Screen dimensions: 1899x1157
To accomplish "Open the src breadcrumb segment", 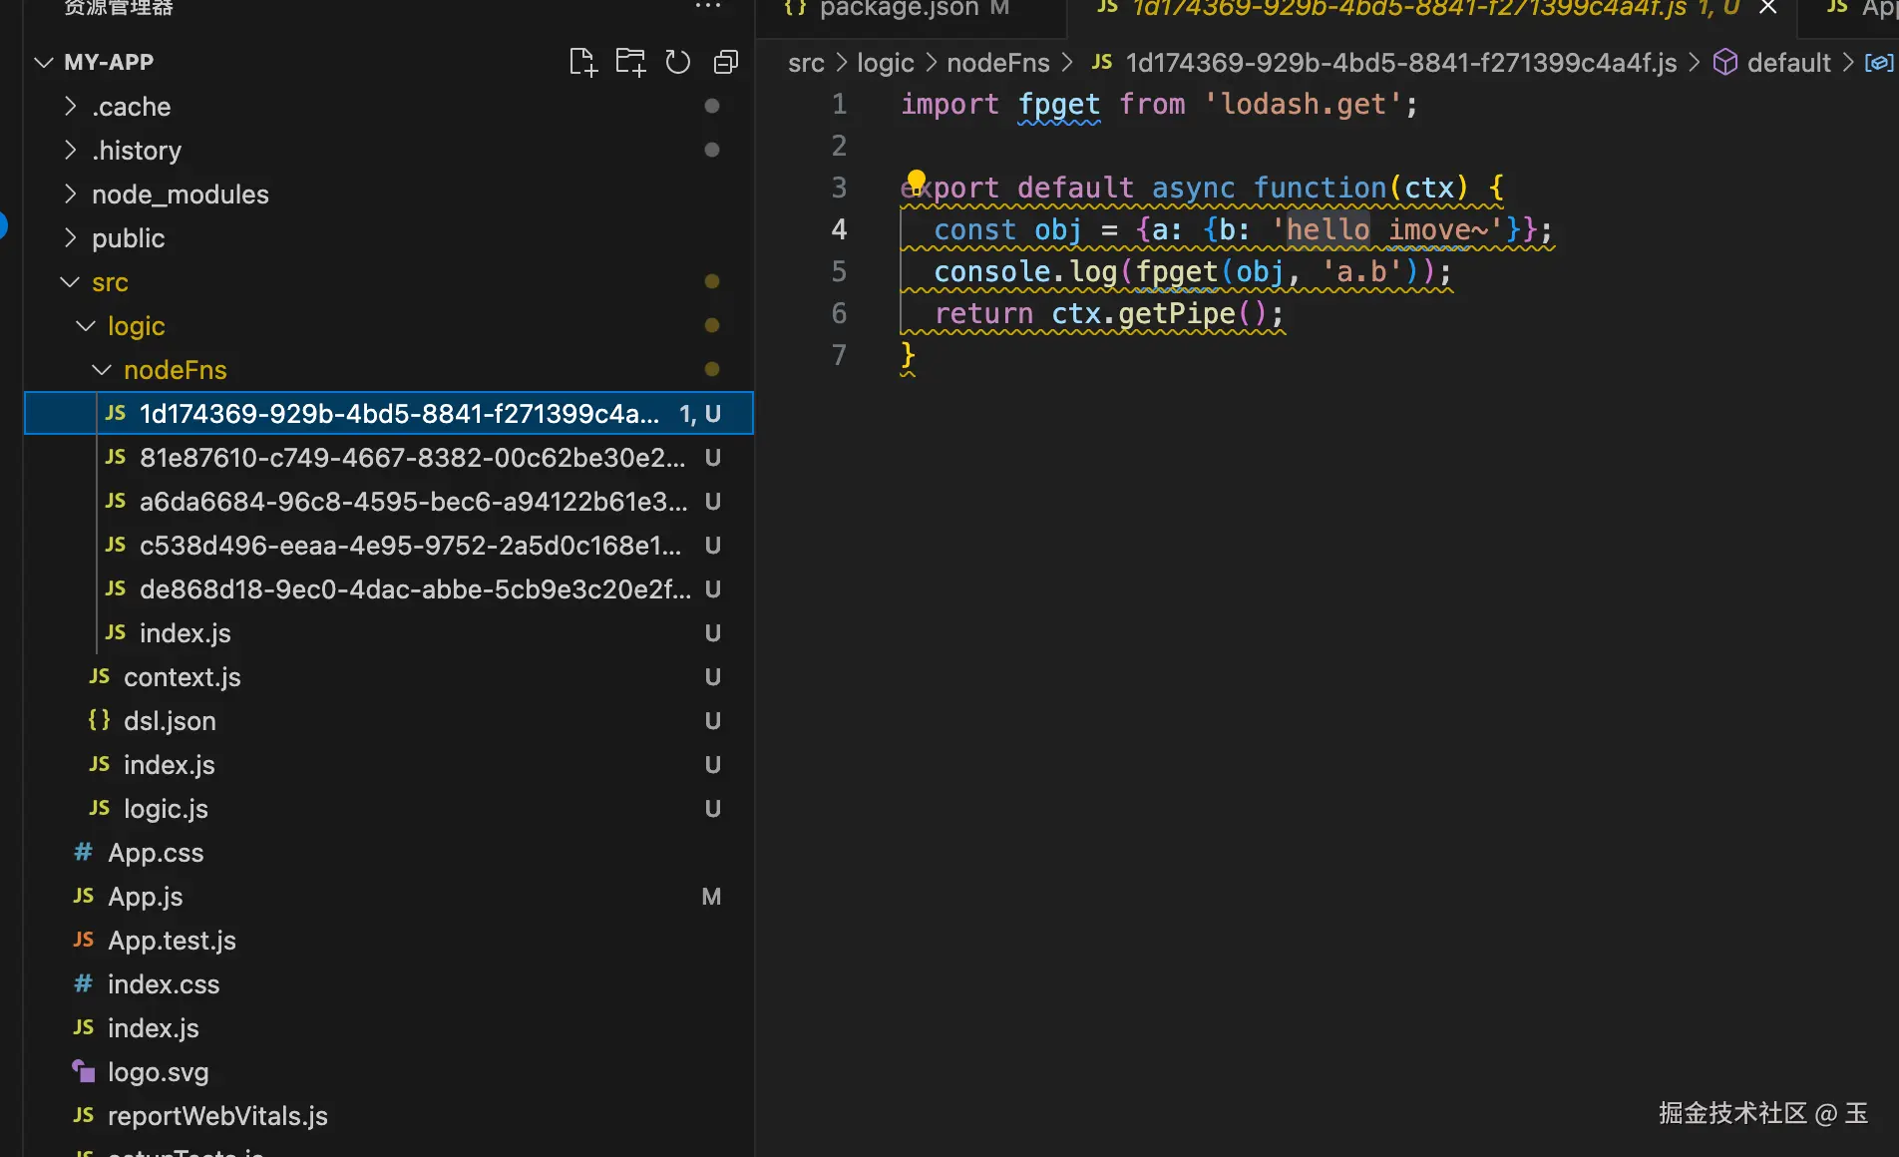I will pos(806,63).
